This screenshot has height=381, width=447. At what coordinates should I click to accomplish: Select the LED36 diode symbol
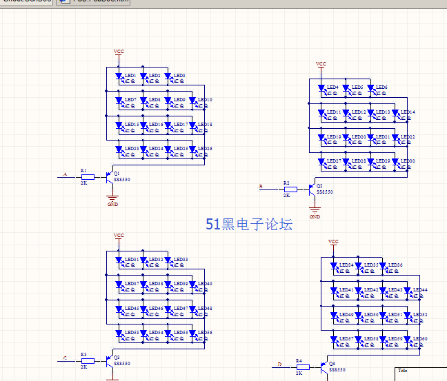coord(383,266)
